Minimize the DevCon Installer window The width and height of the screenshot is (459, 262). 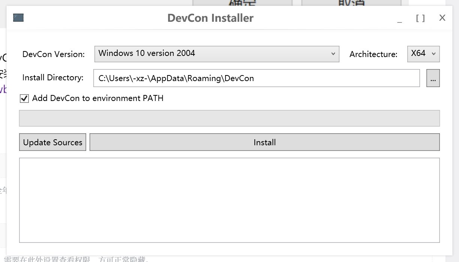[x=399, y=18]
